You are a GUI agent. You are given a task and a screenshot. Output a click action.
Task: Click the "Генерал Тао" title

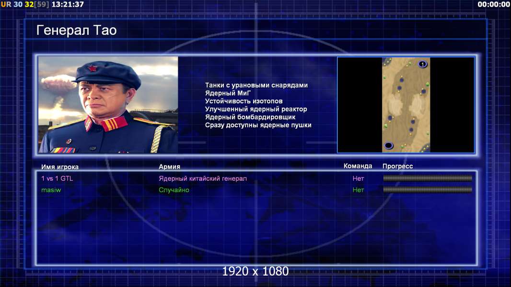point(77,30)
